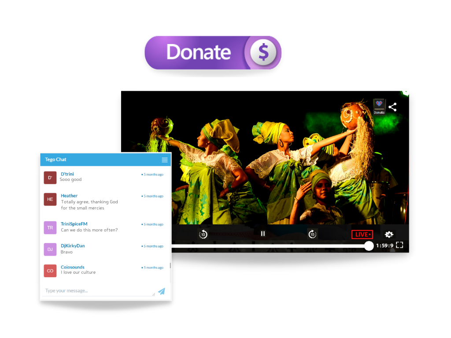Screen dimensions: 451x338
Task: Enter fullscreen mode
Action: (x=399, y=245)
